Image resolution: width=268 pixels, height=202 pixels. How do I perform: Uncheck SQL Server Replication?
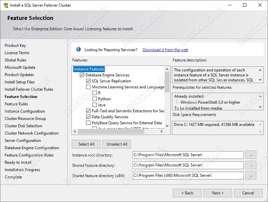tap(88, 81)
